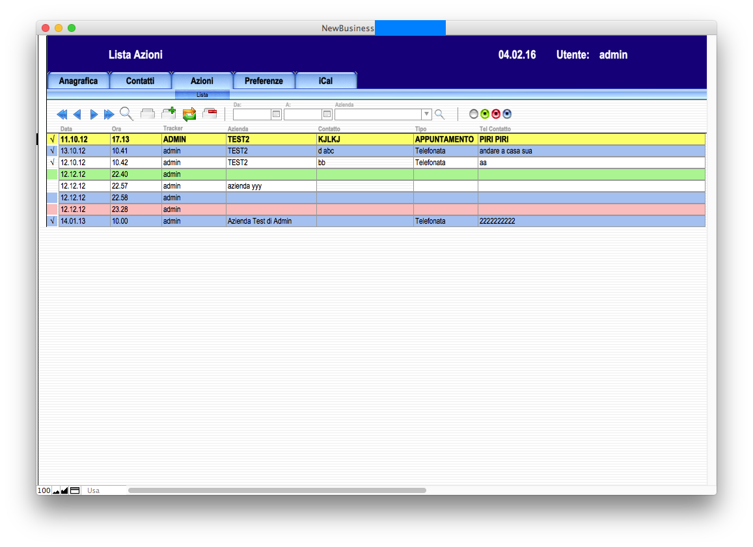Screen dimensions: 753x547
Task: Select the red color filter radio button
Action: tap(495, 114)
